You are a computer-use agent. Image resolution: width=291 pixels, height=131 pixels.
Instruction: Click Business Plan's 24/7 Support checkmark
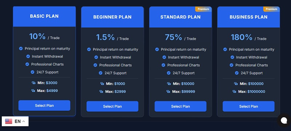click(237, 73)
